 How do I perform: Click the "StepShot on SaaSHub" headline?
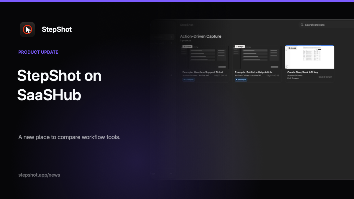[x=59, y=85]
